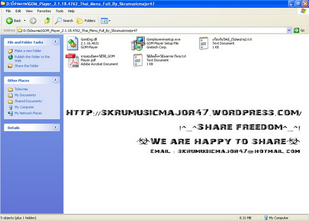Open the Views dropdown button
309x221 pixels.
tap(106, 21)
